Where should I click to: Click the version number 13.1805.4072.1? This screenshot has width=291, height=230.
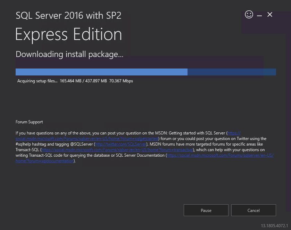click(274, 226)
